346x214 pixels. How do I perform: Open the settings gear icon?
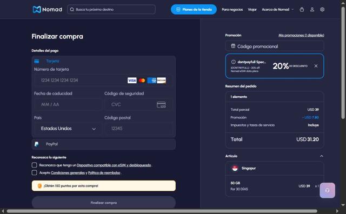point(322,10)
